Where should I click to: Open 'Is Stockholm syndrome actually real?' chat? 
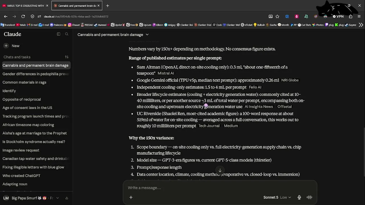(x=36, y=142)
